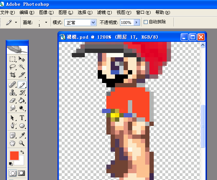Switch to Standard editing mode
The width and height of the screenshot is (217, 180).
(13, 173)
